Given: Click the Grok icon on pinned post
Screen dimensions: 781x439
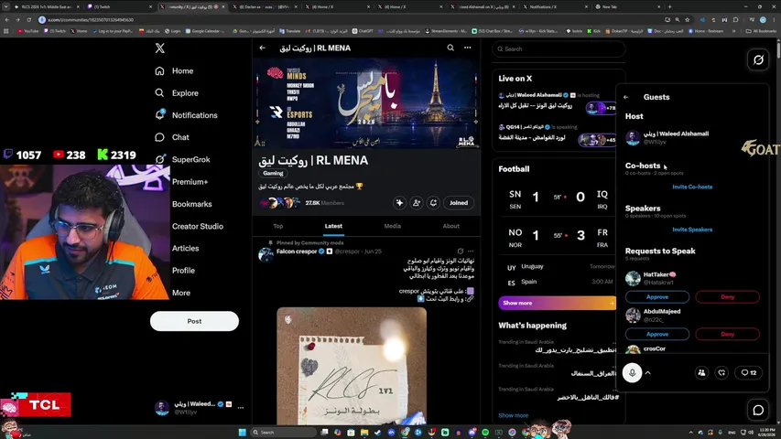Looking at the screenshot, I should pyautogui.click(x=461, y=252).
